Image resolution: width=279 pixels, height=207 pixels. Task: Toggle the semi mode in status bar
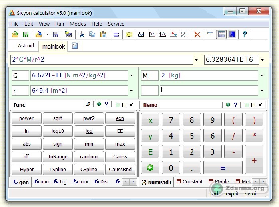pos(251,193)
